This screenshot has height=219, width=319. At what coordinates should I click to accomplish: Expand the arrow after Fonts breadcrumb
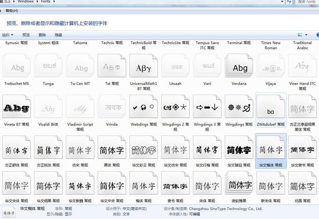point(54,2)
